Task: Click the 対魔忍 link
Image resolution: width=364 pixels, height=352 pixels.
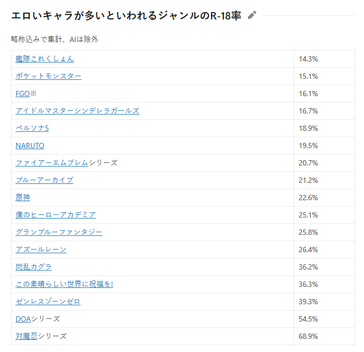Action: pos(26,336)
